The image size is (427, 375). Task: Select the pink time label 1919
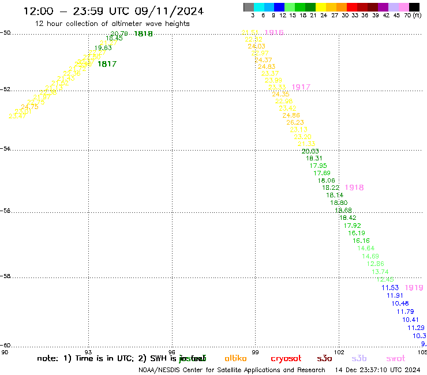414,287
